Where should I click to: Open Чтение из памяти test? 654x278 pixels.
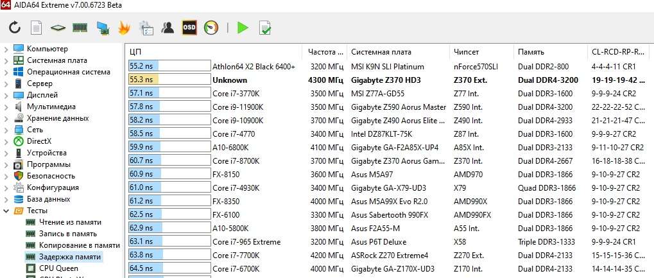[70, 222]
